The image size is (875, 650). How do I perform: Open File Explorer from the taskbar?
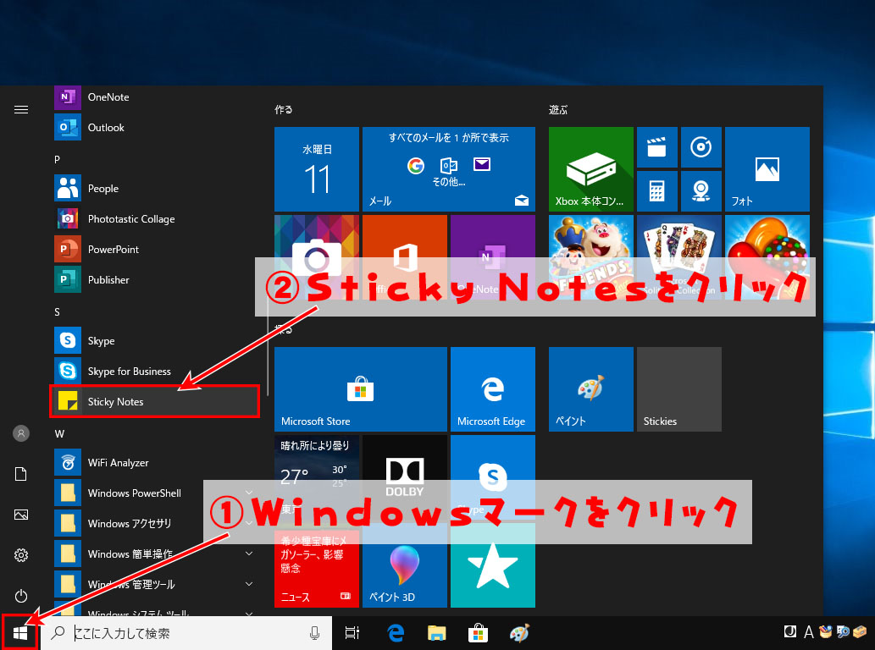click(x=437, y=633)
